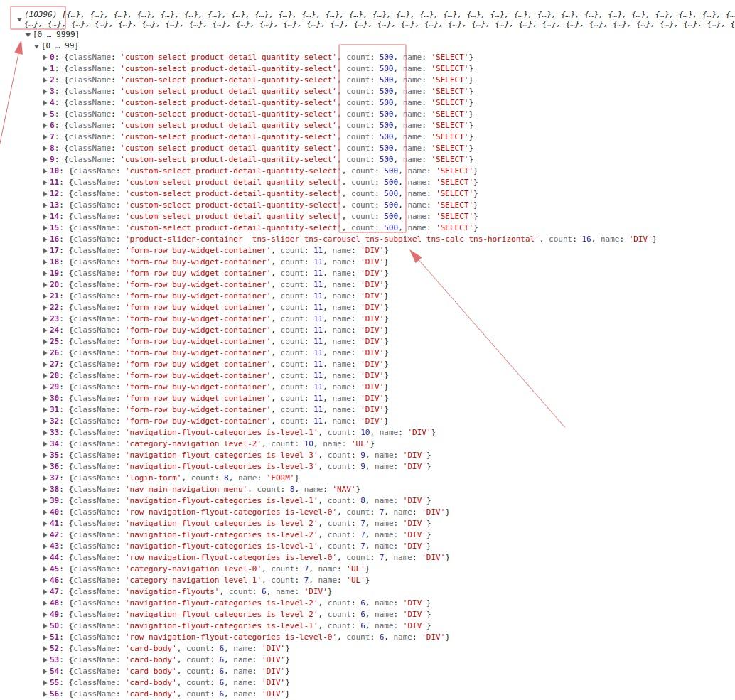
Task: Click 'category-navigation level-0' row at index 45
Action: pyautogui.click(x=210, y=569)
